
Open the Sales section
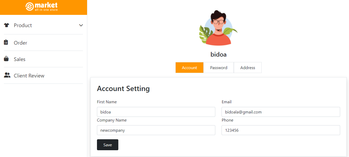pos(20,59)
